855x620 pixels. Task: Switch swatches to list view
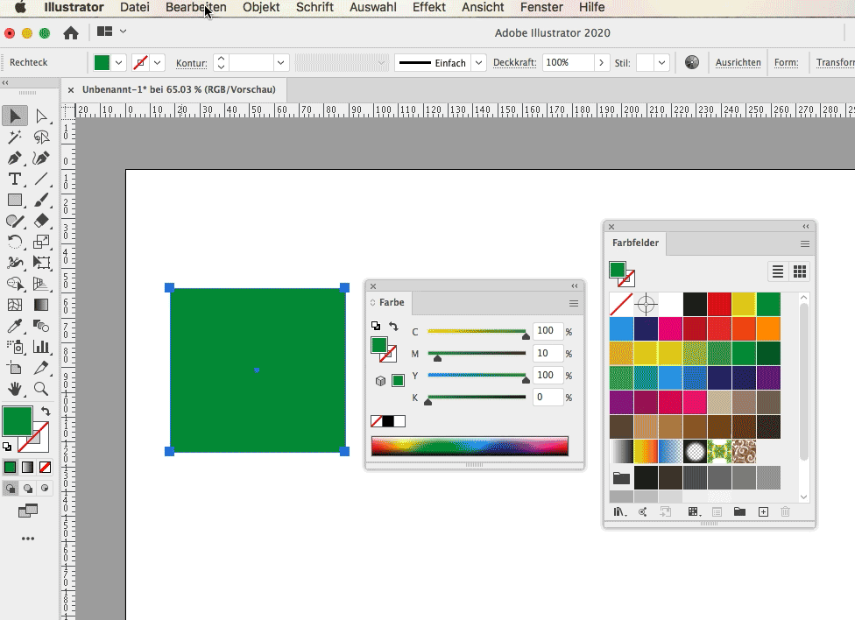[777, 271]
